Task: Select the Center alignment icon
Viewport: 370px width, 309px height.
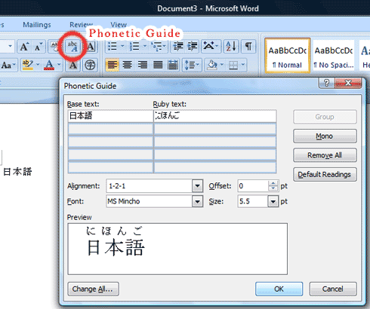Action: pyautogui.click(x=128, y=66)
